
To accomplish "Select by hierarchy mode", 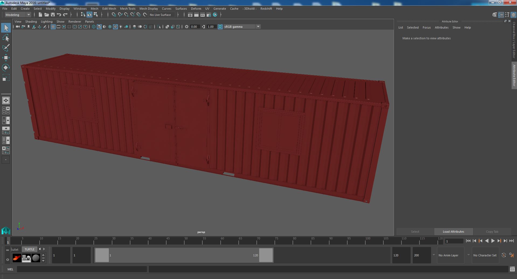I will pos(83,15).
